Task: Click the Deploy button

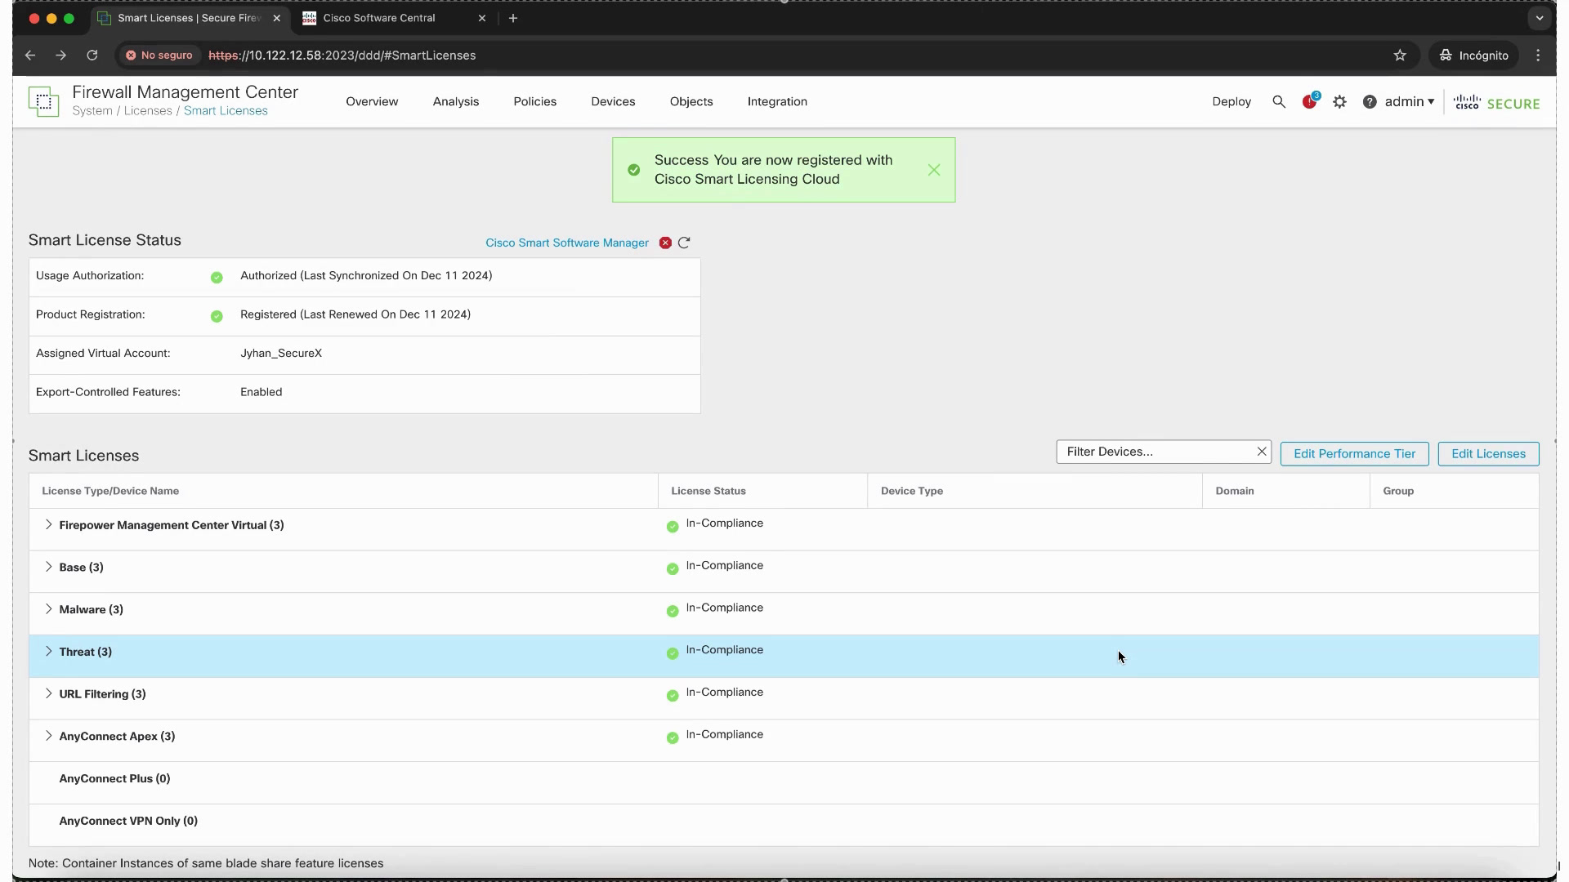Action: (1232, 101)
